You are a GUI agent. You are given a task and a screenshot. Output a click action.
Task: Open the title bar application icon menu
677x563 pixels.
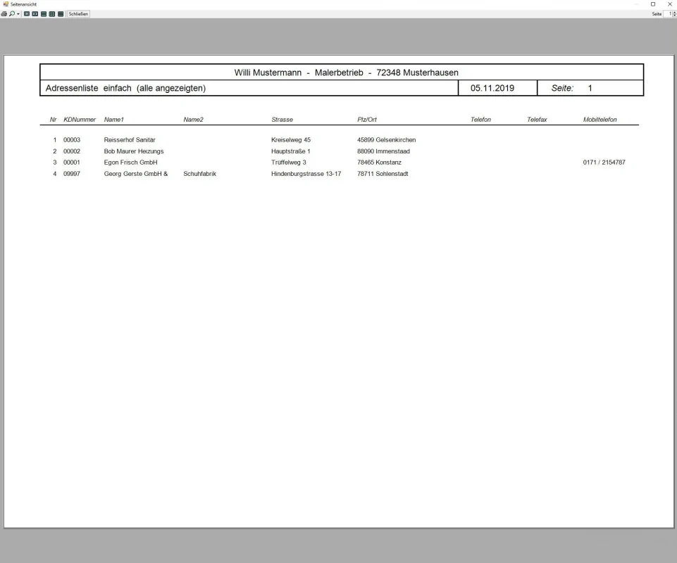[x=5, y=4]
